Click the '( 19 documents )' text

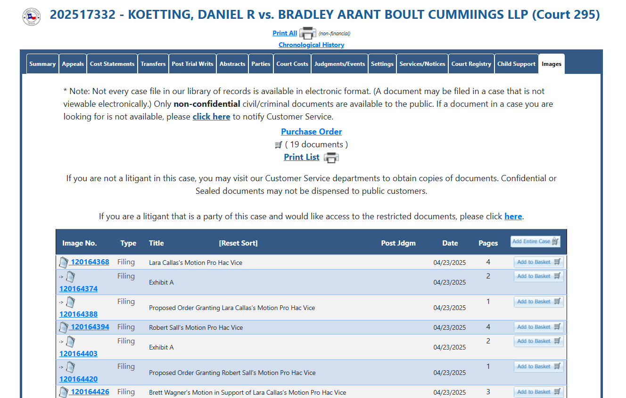pyautogui.click(x=316, y=144)
